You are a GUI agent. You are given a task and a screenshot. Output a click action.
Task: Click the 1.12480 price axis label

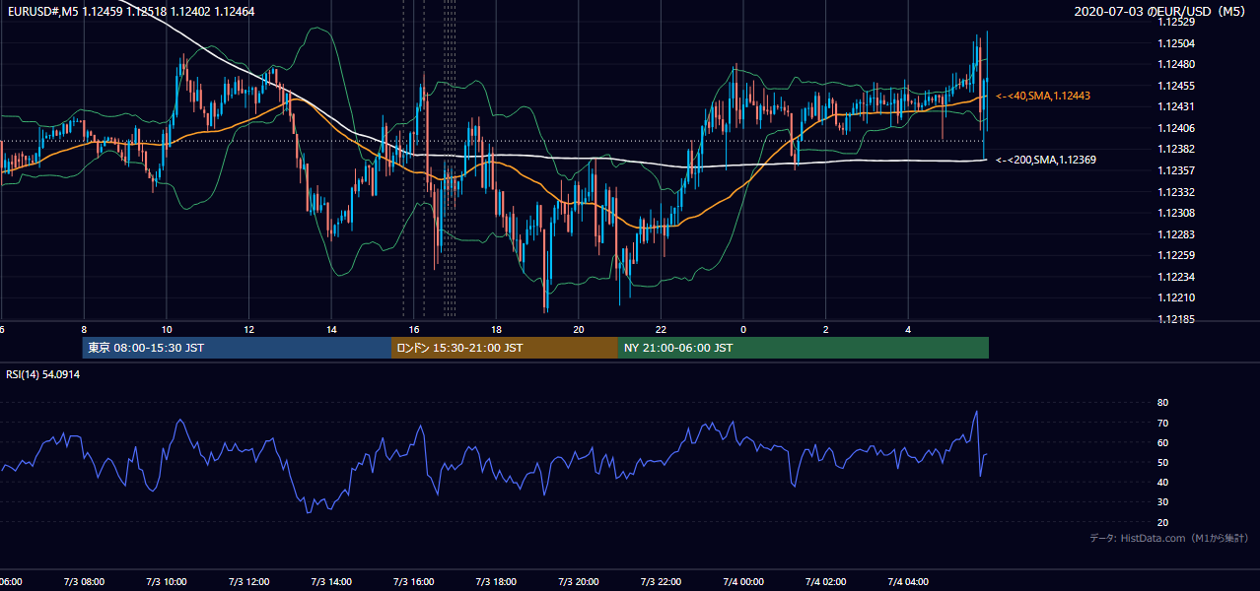click(x=1175, y=64)
